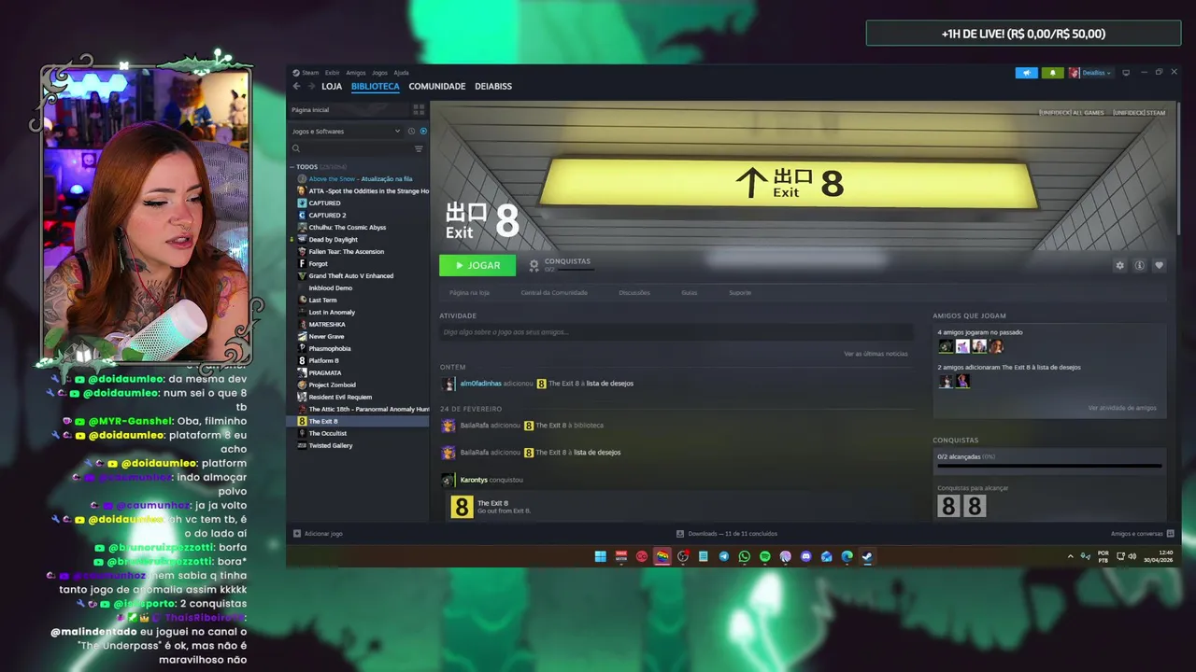This screenshot has height=672, width=1196.
Task: View first achievement thumbnail under Conquistas para alcançar
Action: tap(948, 507)
